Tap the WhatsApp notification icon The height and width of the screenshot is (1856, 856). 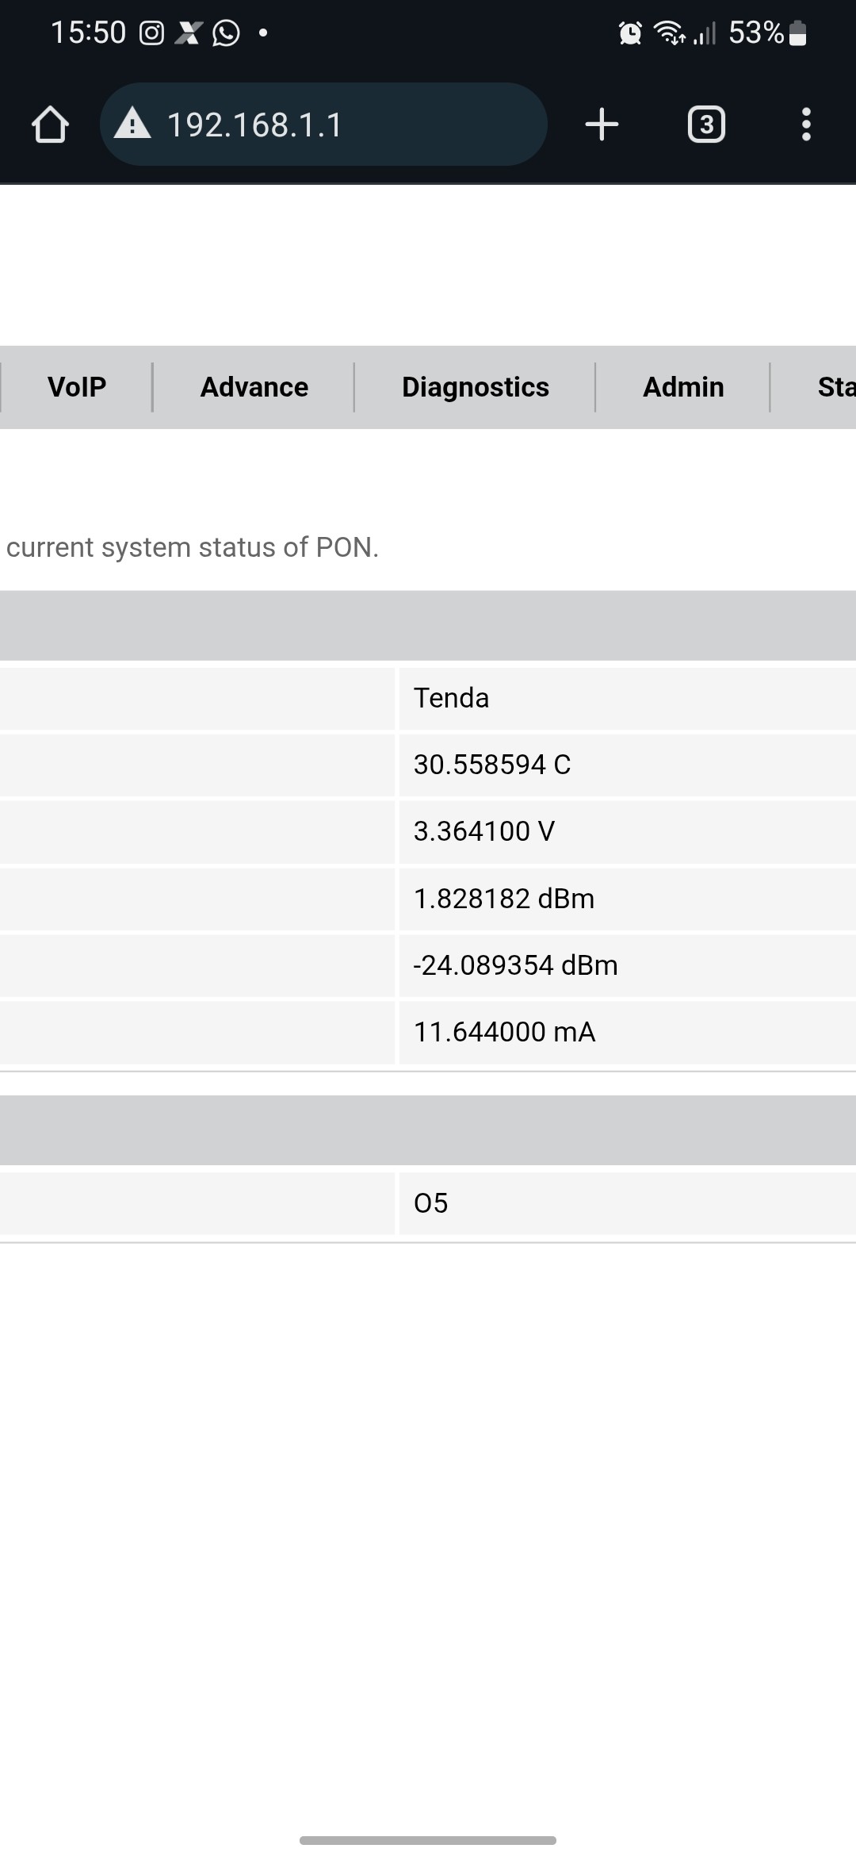coord(226,33)
